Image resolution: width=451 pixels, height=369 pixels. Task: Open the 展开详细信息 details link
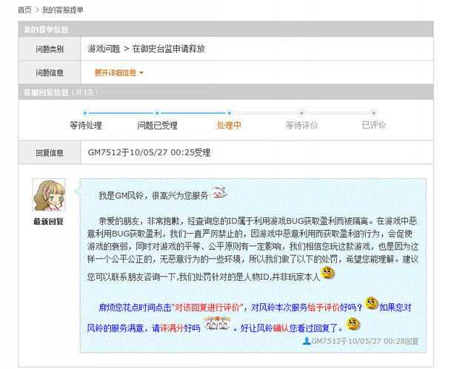pyautogui.click(x=116, y=73)
